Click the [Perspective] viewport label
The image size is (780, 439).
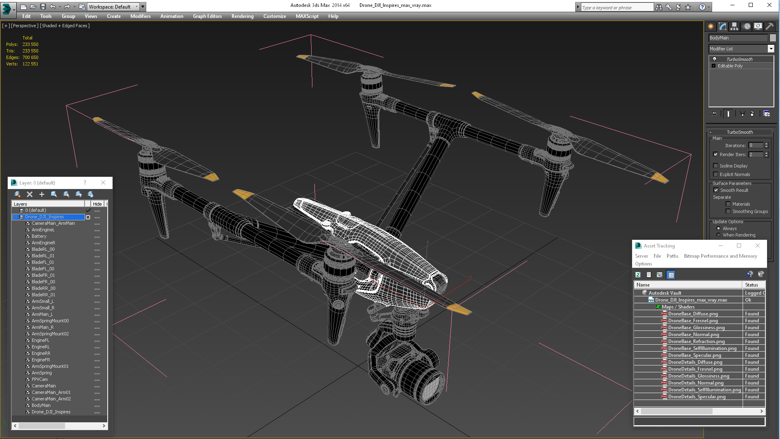25,26
